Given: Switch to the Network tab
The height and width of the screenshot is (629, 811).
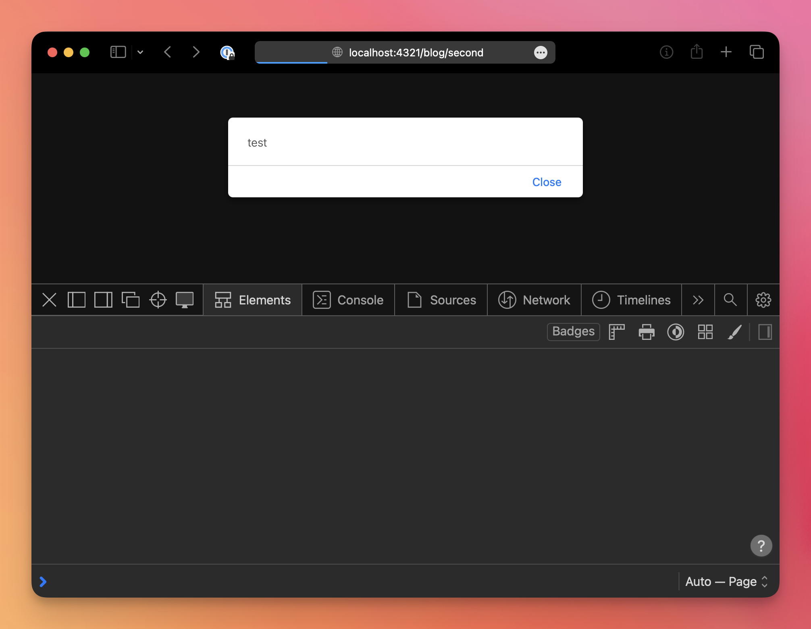Looking at the screenshot, I should [534, 300].
